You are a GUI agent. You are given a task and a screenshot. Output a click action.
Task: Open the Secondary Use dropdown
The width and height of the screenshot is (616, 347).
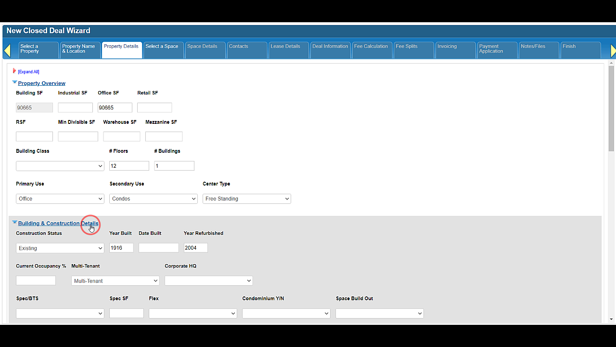[153, 199]
